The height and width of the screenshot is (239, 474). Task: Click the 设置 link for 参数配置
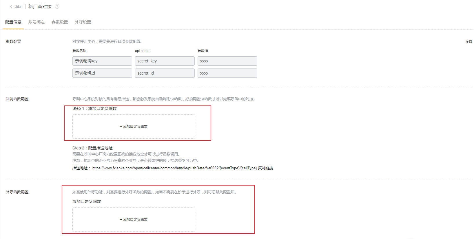pyautogui.click(x=468, y=42)
